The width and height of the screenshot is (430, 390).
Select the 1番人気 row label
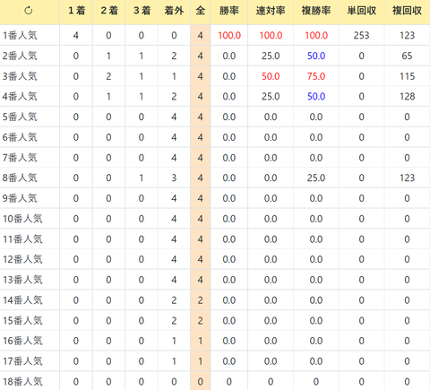click(x=20, y=36)
